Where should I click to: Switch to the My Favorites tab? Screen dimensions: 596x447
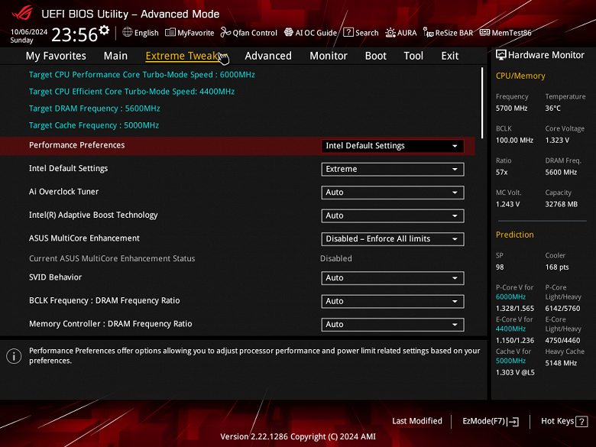click(x=56, y=56)
